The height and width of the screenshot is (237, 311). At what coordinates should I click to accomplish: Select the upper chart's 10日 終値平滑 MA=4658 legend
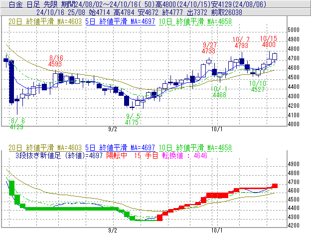[195, 21]
